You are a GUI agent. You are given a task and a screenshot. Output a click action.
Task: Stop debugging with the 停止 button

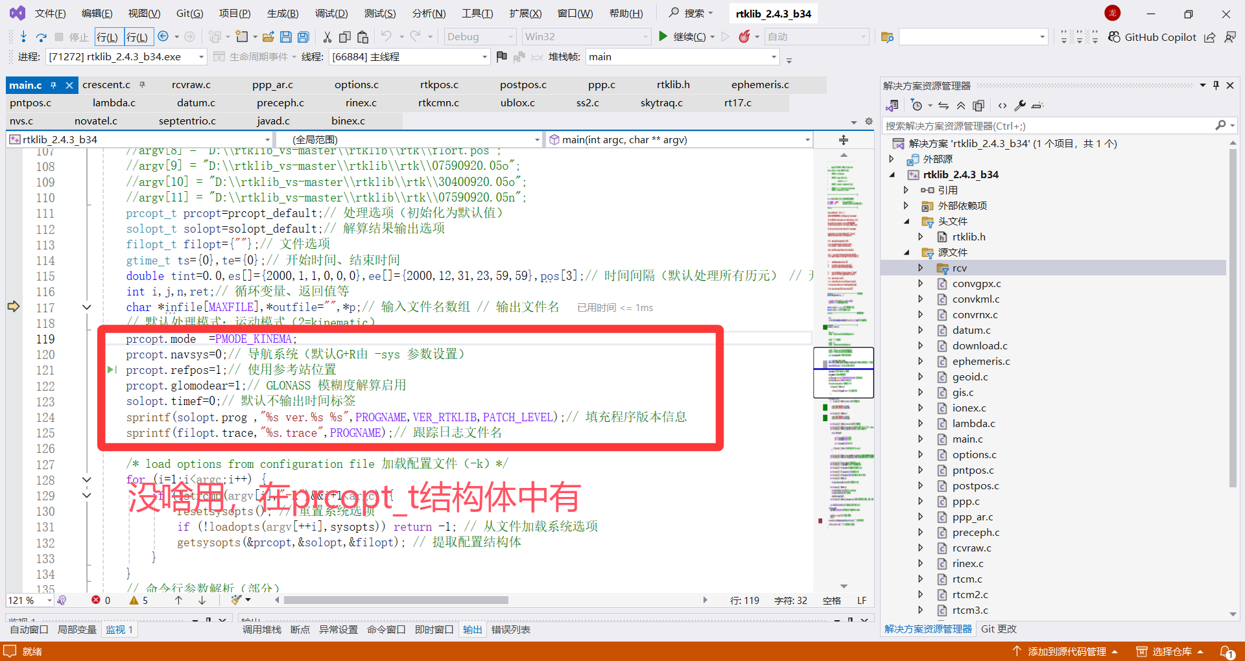[71, 37]
